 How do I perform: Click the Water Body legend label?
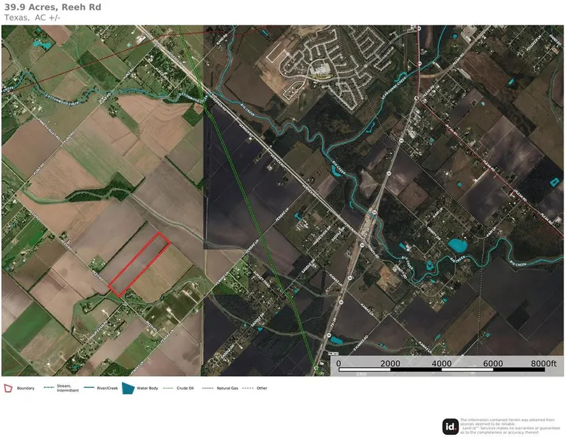click(148, 388)
